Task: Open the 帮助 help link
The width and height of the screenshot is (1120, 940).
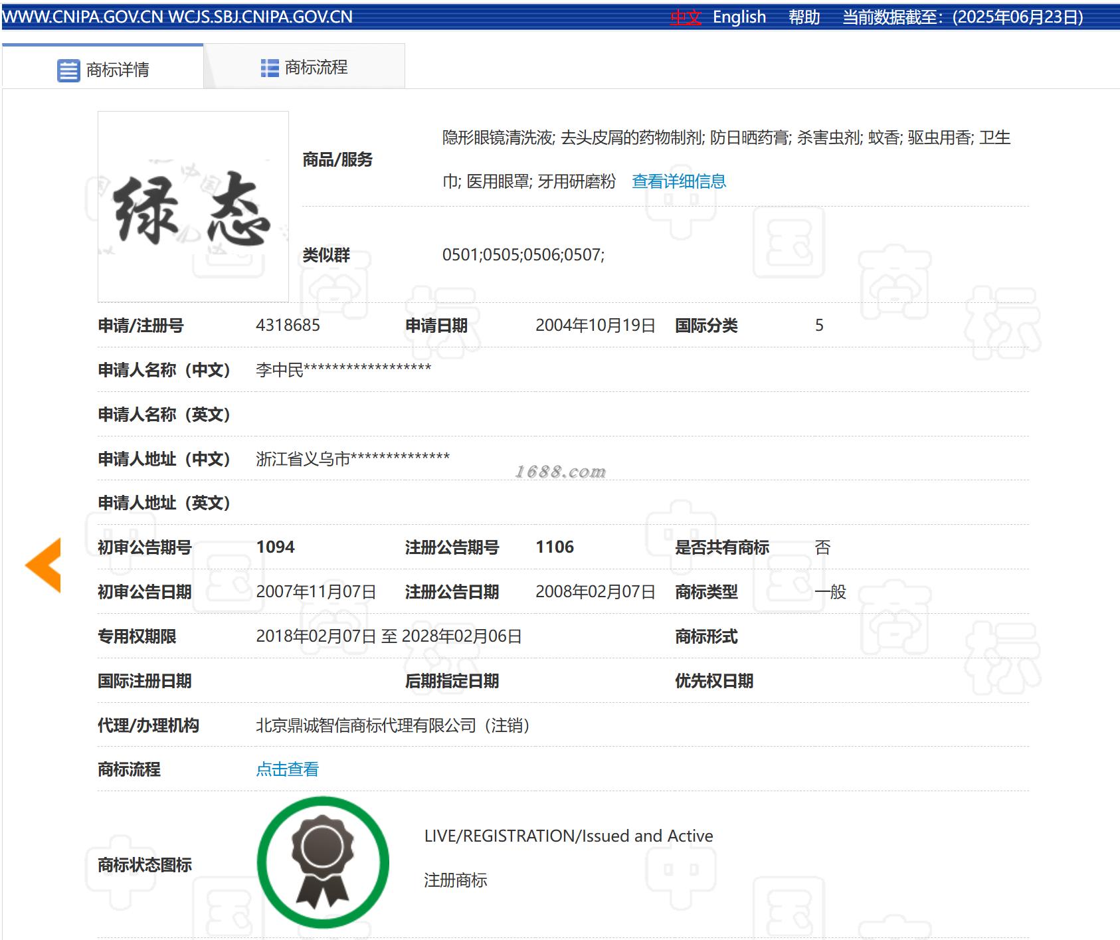Action: pyautogui.click(x=804, y=17)
